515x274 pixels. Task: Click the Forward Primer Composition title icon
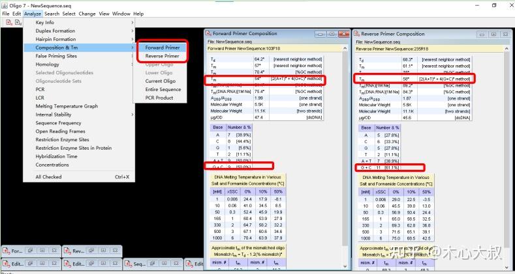[209, 33]
